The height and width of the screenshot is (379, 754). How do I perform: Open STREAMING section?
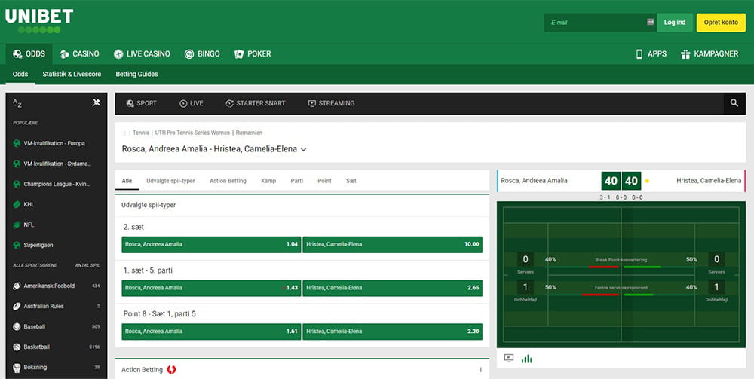[331, 103]
